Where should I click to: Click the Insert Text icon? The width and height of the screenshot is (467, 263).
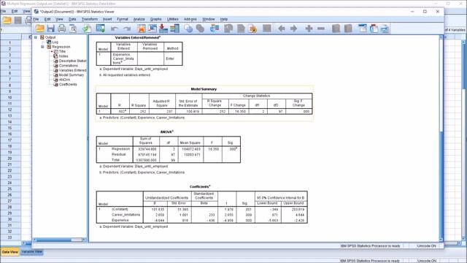coord(385,28)
